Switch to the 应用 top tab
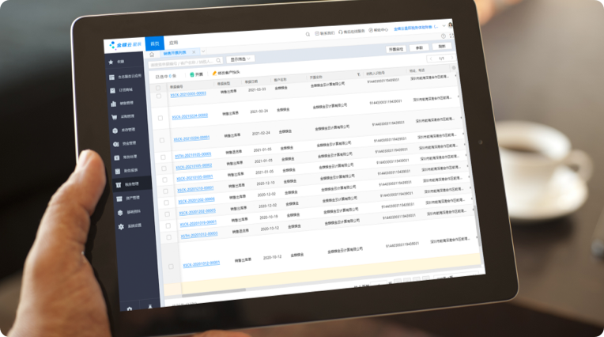The height and width of the screenshot is (337, 604). click(173, 42)
